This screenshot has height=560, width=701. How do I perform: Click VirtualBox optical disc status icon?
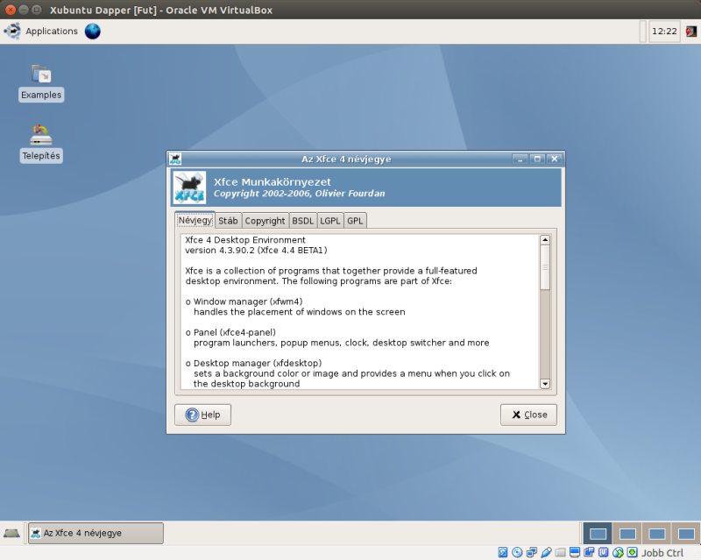517,552
